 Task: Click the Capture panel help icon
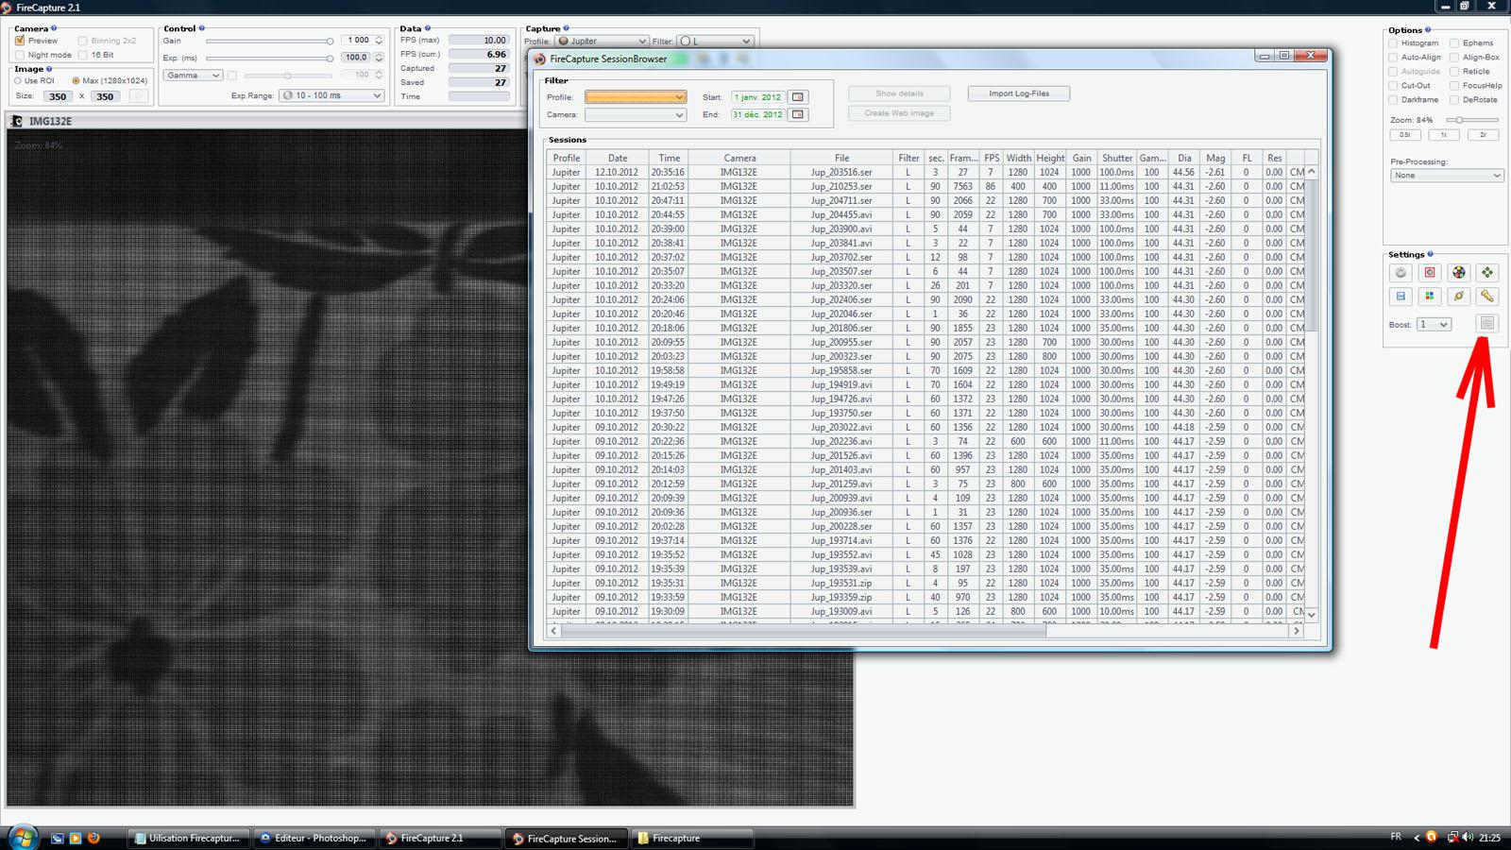567,28
